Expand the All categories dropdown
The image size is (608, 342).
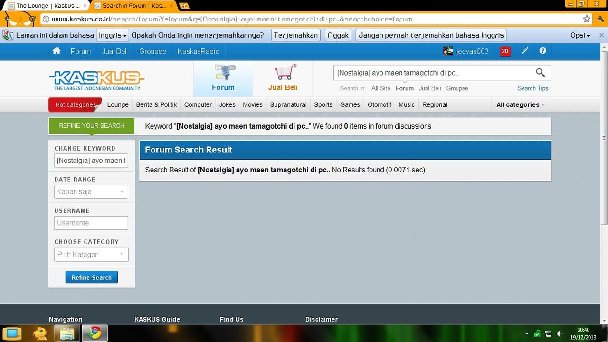(521, 104)
